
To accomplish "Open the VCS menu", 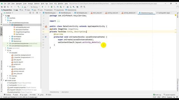I will pos(55,4).
